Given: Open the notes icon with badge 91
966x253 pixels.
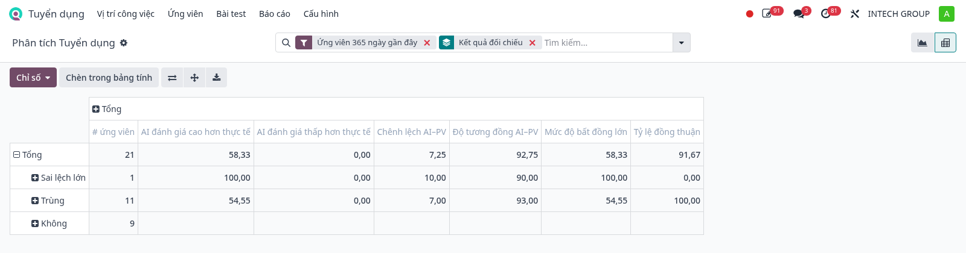Looking at the screenshot, I should coord(767,14).
